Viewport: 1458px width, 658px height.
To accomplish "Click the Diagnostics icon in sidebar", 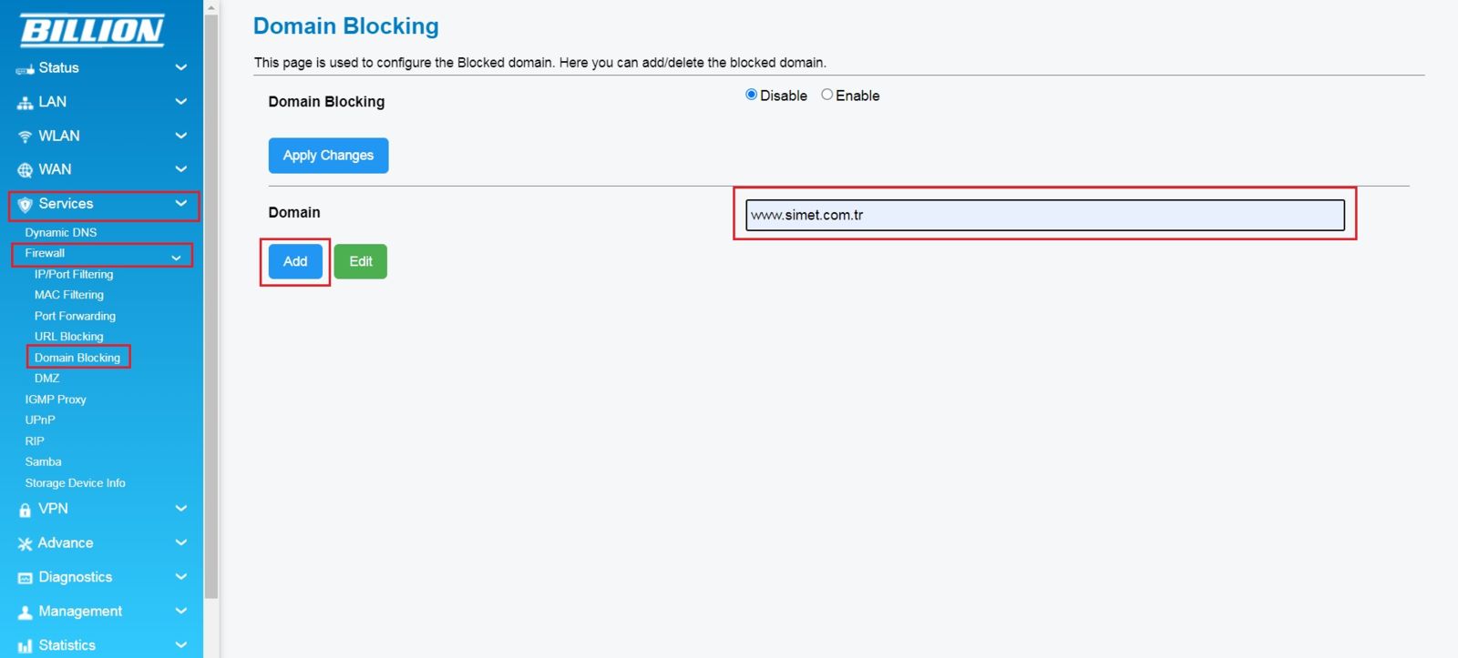I will [25, 578].
